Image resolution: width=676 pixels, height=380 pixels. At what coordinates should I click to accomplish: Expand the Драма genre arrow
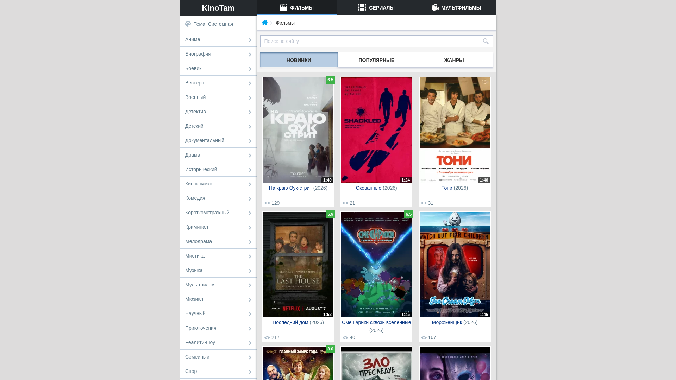click(x=250, y=155)
